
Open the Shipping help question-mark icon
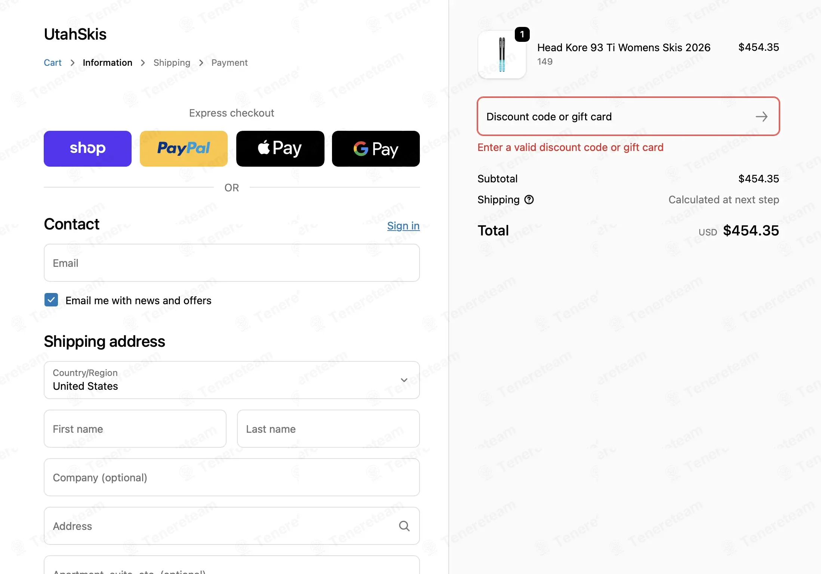(x=529, y=200)
